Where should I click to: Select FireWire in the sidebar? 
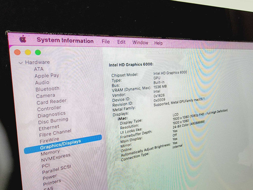pos(49,140)
